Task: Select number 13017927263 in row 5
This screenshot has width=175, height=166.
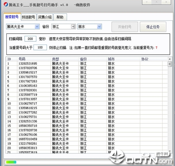Action: [28, 81]
